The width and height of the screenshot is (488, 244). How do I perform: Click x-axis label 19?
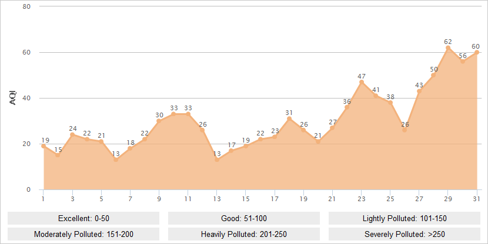click(x=303, y=199)
